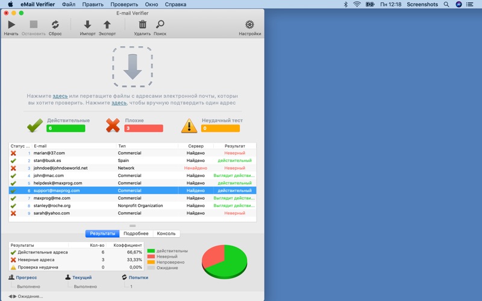The image size is (482, 301).
Task: Reset results with the Сброс icon
Action: coord(55,25)
